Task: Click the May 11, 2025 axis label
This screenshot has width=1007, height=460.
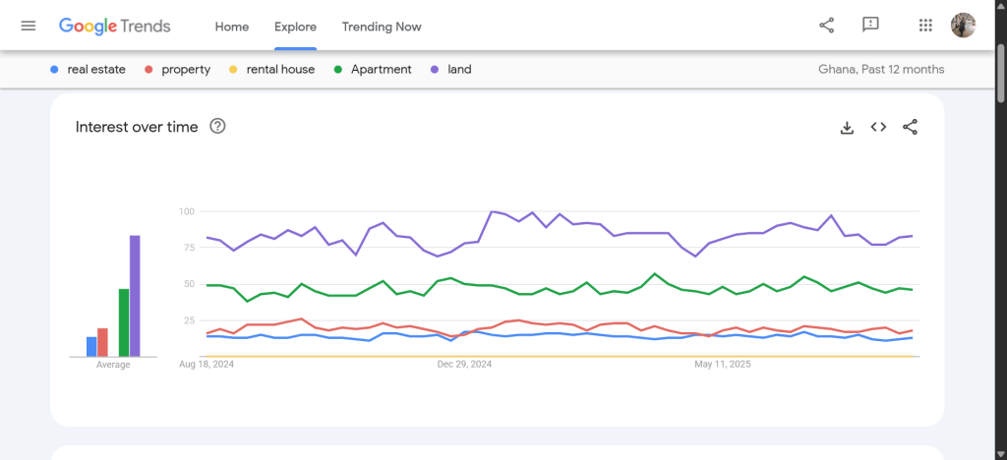Action: point(723,365)
